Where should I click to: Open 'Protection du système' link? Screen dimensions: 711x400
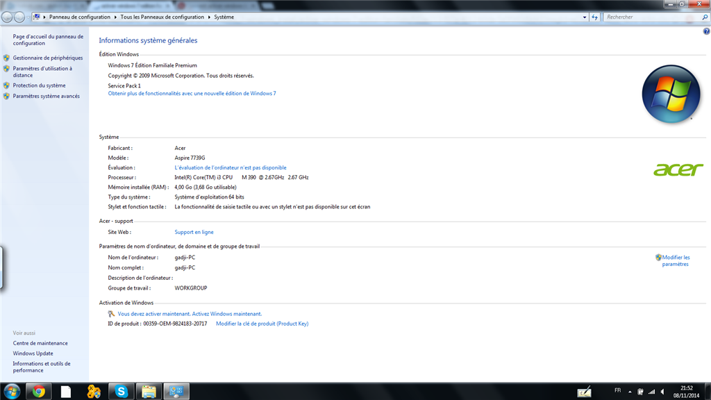[39, 85]
